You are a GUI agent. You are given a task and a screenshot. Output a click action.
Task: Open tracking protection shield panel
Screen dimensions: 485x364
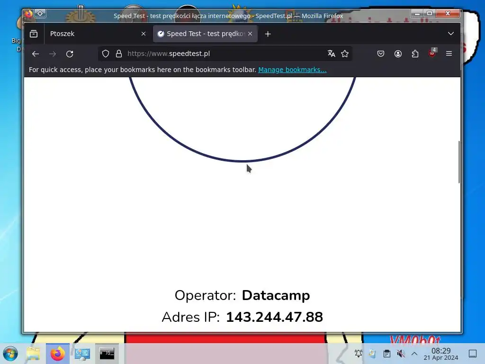[x=106, y=54]
